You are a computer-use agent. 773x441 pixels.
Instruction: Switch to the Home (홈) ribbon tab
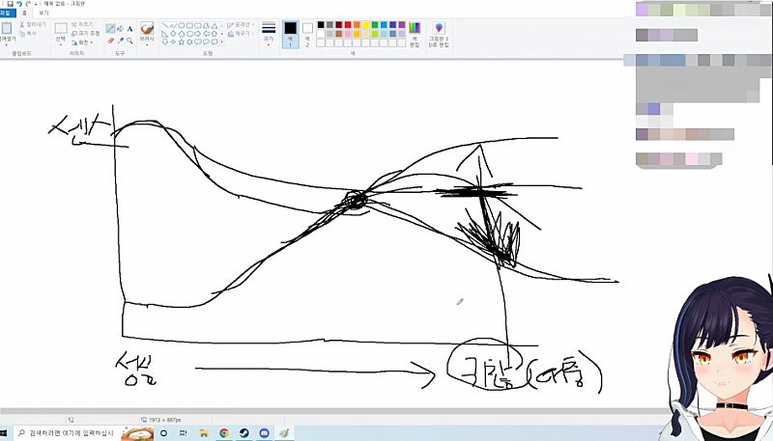point(24,13)
